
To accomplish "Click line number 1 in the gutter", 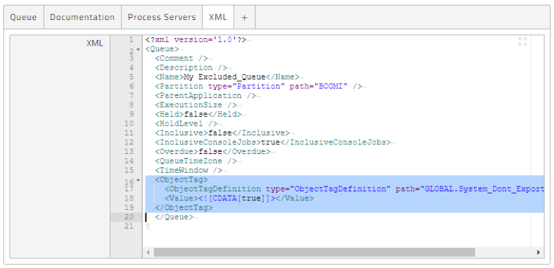I will 131,39.
